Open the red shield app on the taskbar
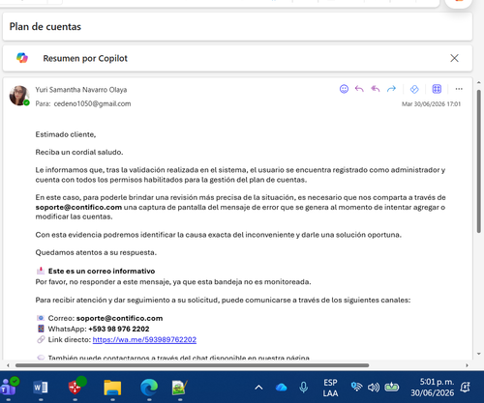The image size is (484, 403). click(x=76, y=387)
